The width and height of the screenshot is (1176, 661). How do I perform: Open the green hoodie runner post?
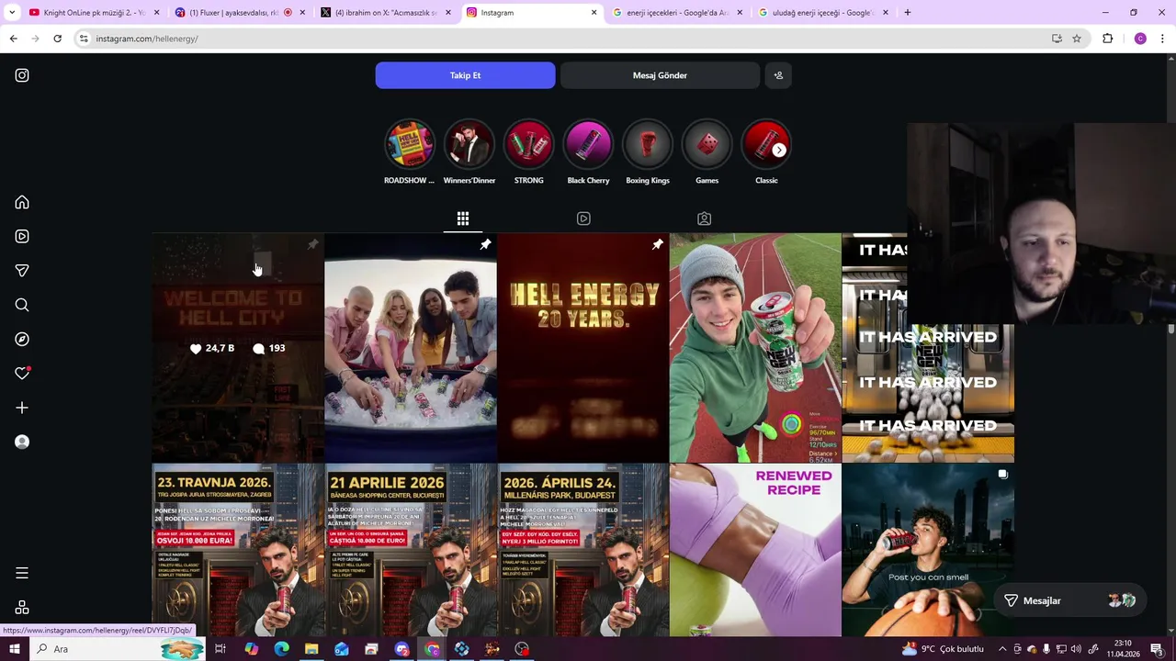[x=755, y=348]
